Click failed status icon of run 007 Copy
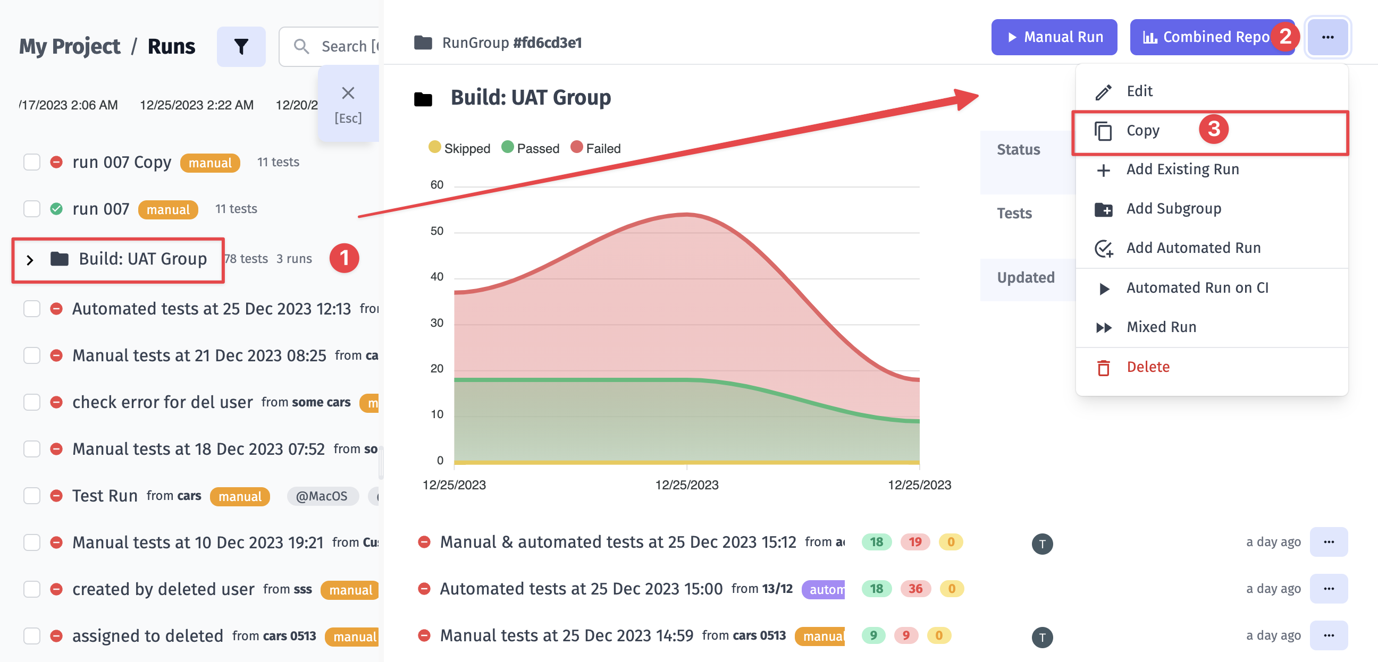 [56, 162]
